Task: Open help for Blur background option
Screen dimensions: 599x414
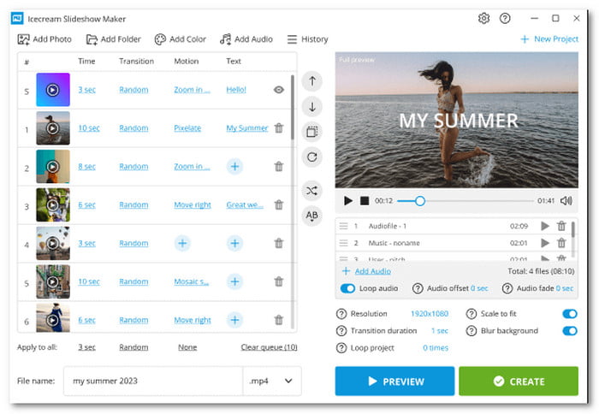Action: [x=471, y=331]
